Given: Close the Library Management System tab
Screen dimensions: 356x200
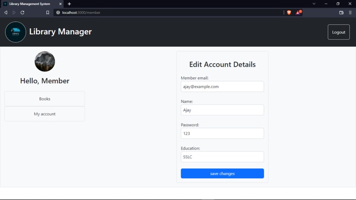Looking at the screenshot, I should [x=60, y=4].
